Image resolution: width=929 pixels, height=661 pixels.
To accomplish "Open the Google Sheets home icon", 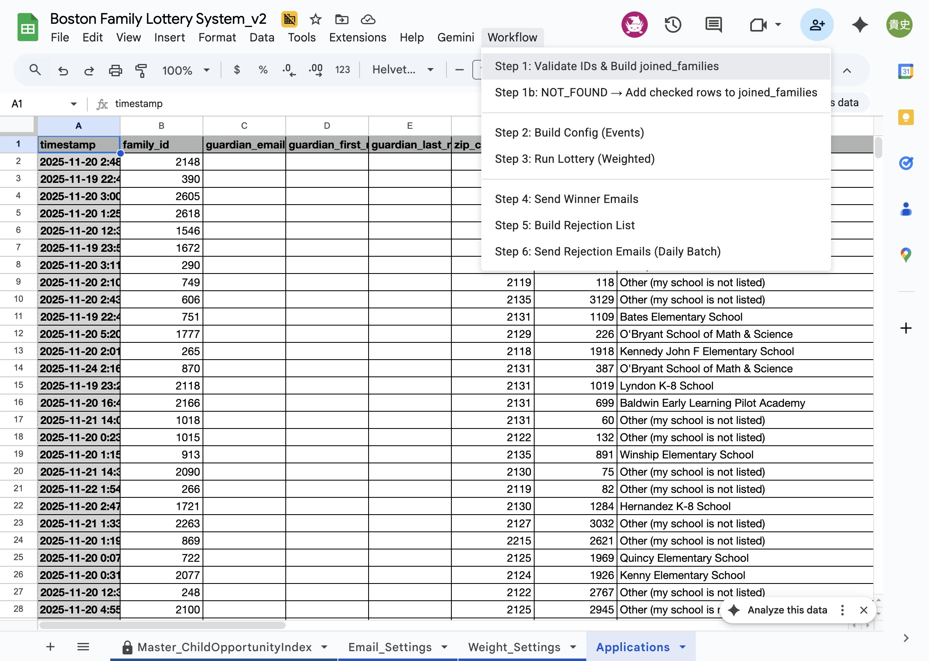I will pyautogui.click(x=27, y=27).
